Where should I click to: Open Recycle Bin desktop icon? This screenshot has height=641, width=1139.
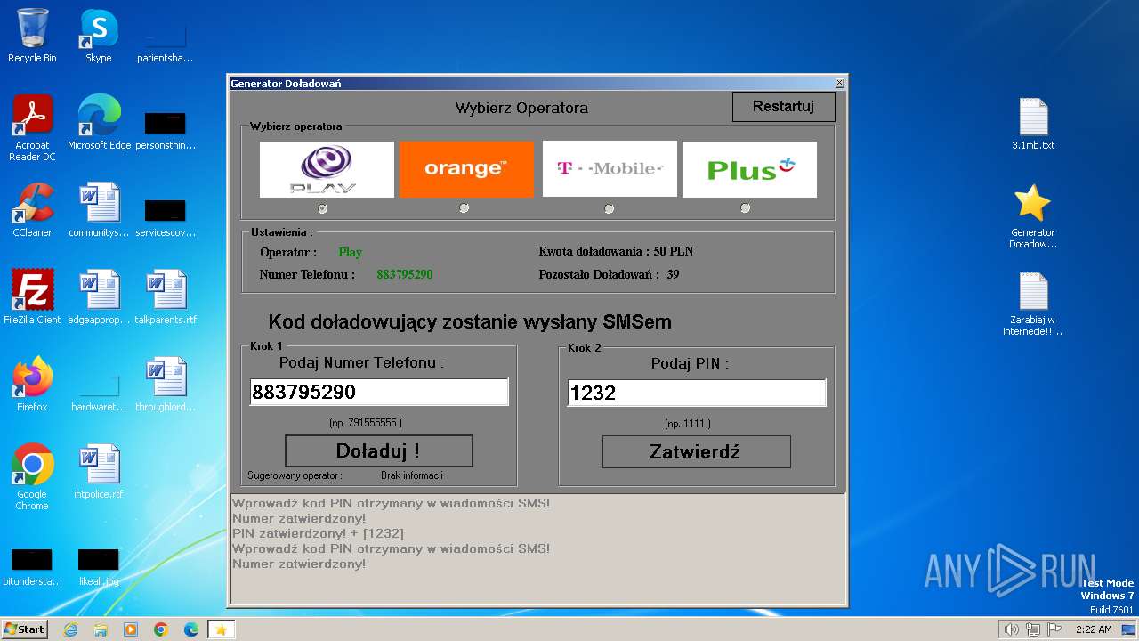click(32, 36)
